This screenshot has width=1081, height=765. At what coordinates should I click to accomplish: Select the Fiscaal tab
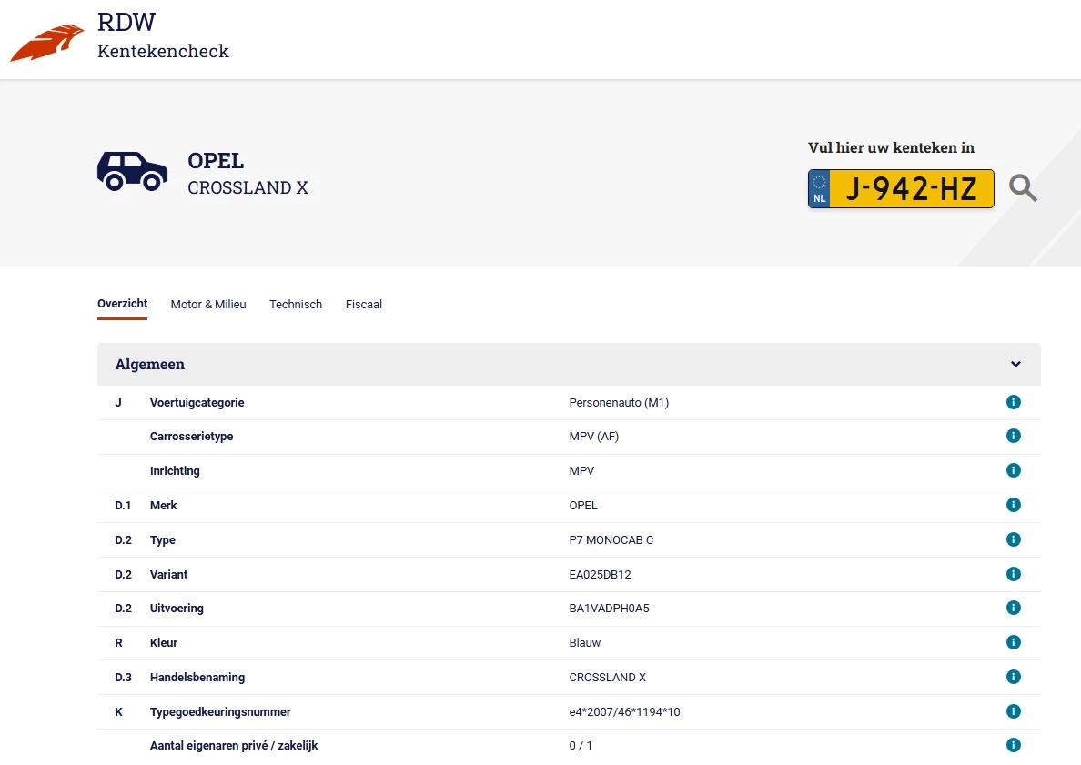(364, 305)
